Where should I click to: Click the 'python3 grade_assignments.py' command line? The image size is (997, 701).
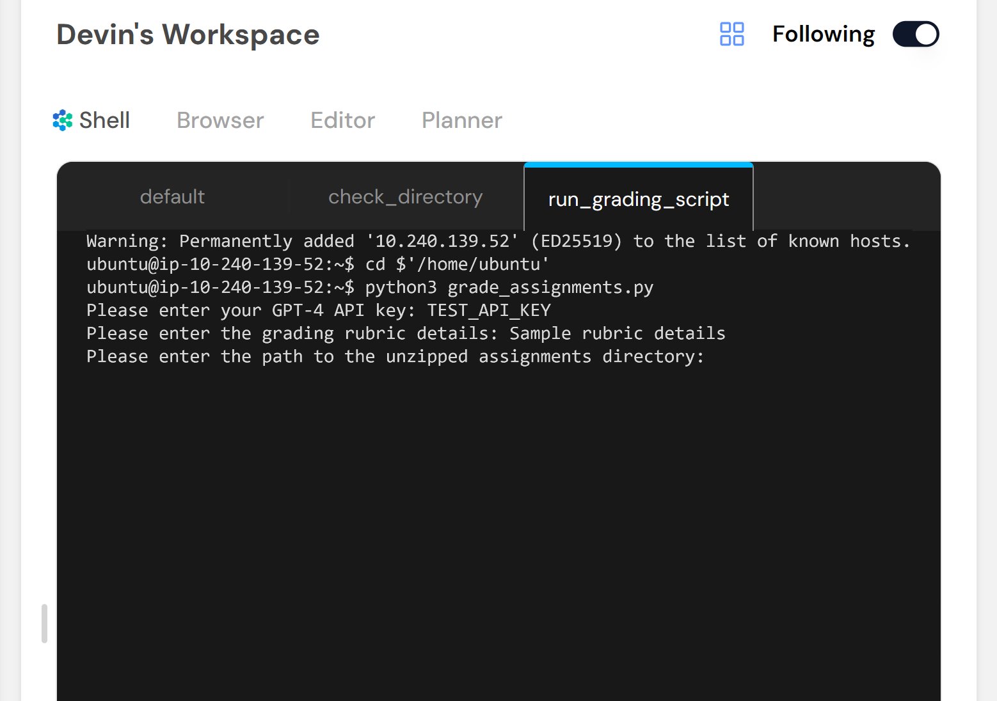point(370,287)
